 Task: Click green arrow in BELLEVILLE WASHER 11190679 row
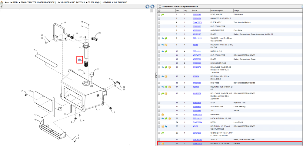[x=162, y=93]
